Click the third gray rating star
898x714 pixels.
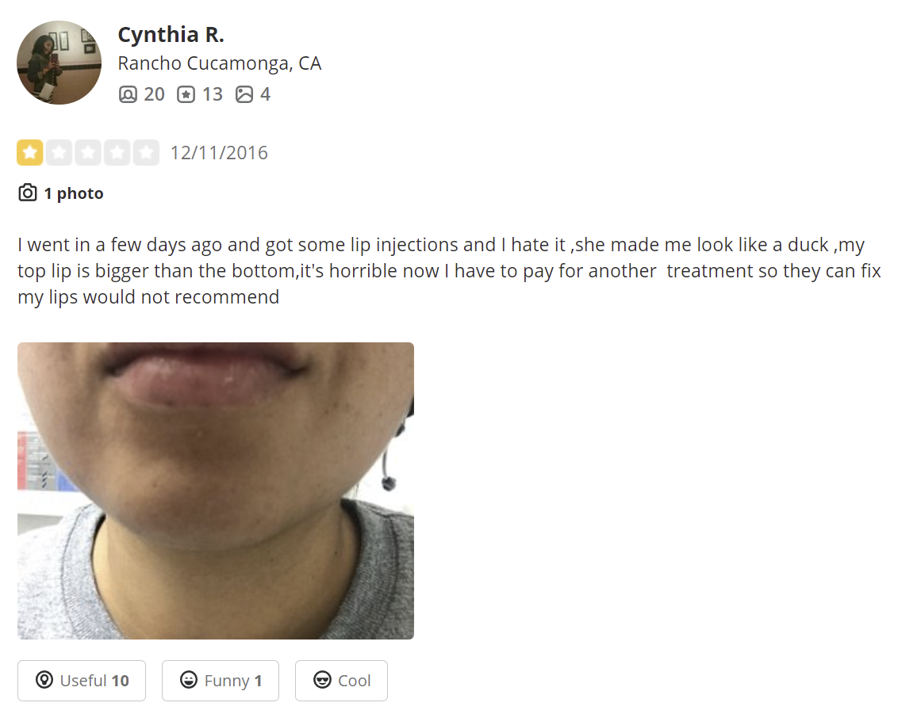click(88, 153)
